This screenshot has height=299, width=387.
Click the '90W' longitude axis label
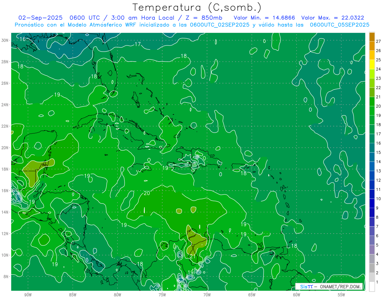[28, 295]
